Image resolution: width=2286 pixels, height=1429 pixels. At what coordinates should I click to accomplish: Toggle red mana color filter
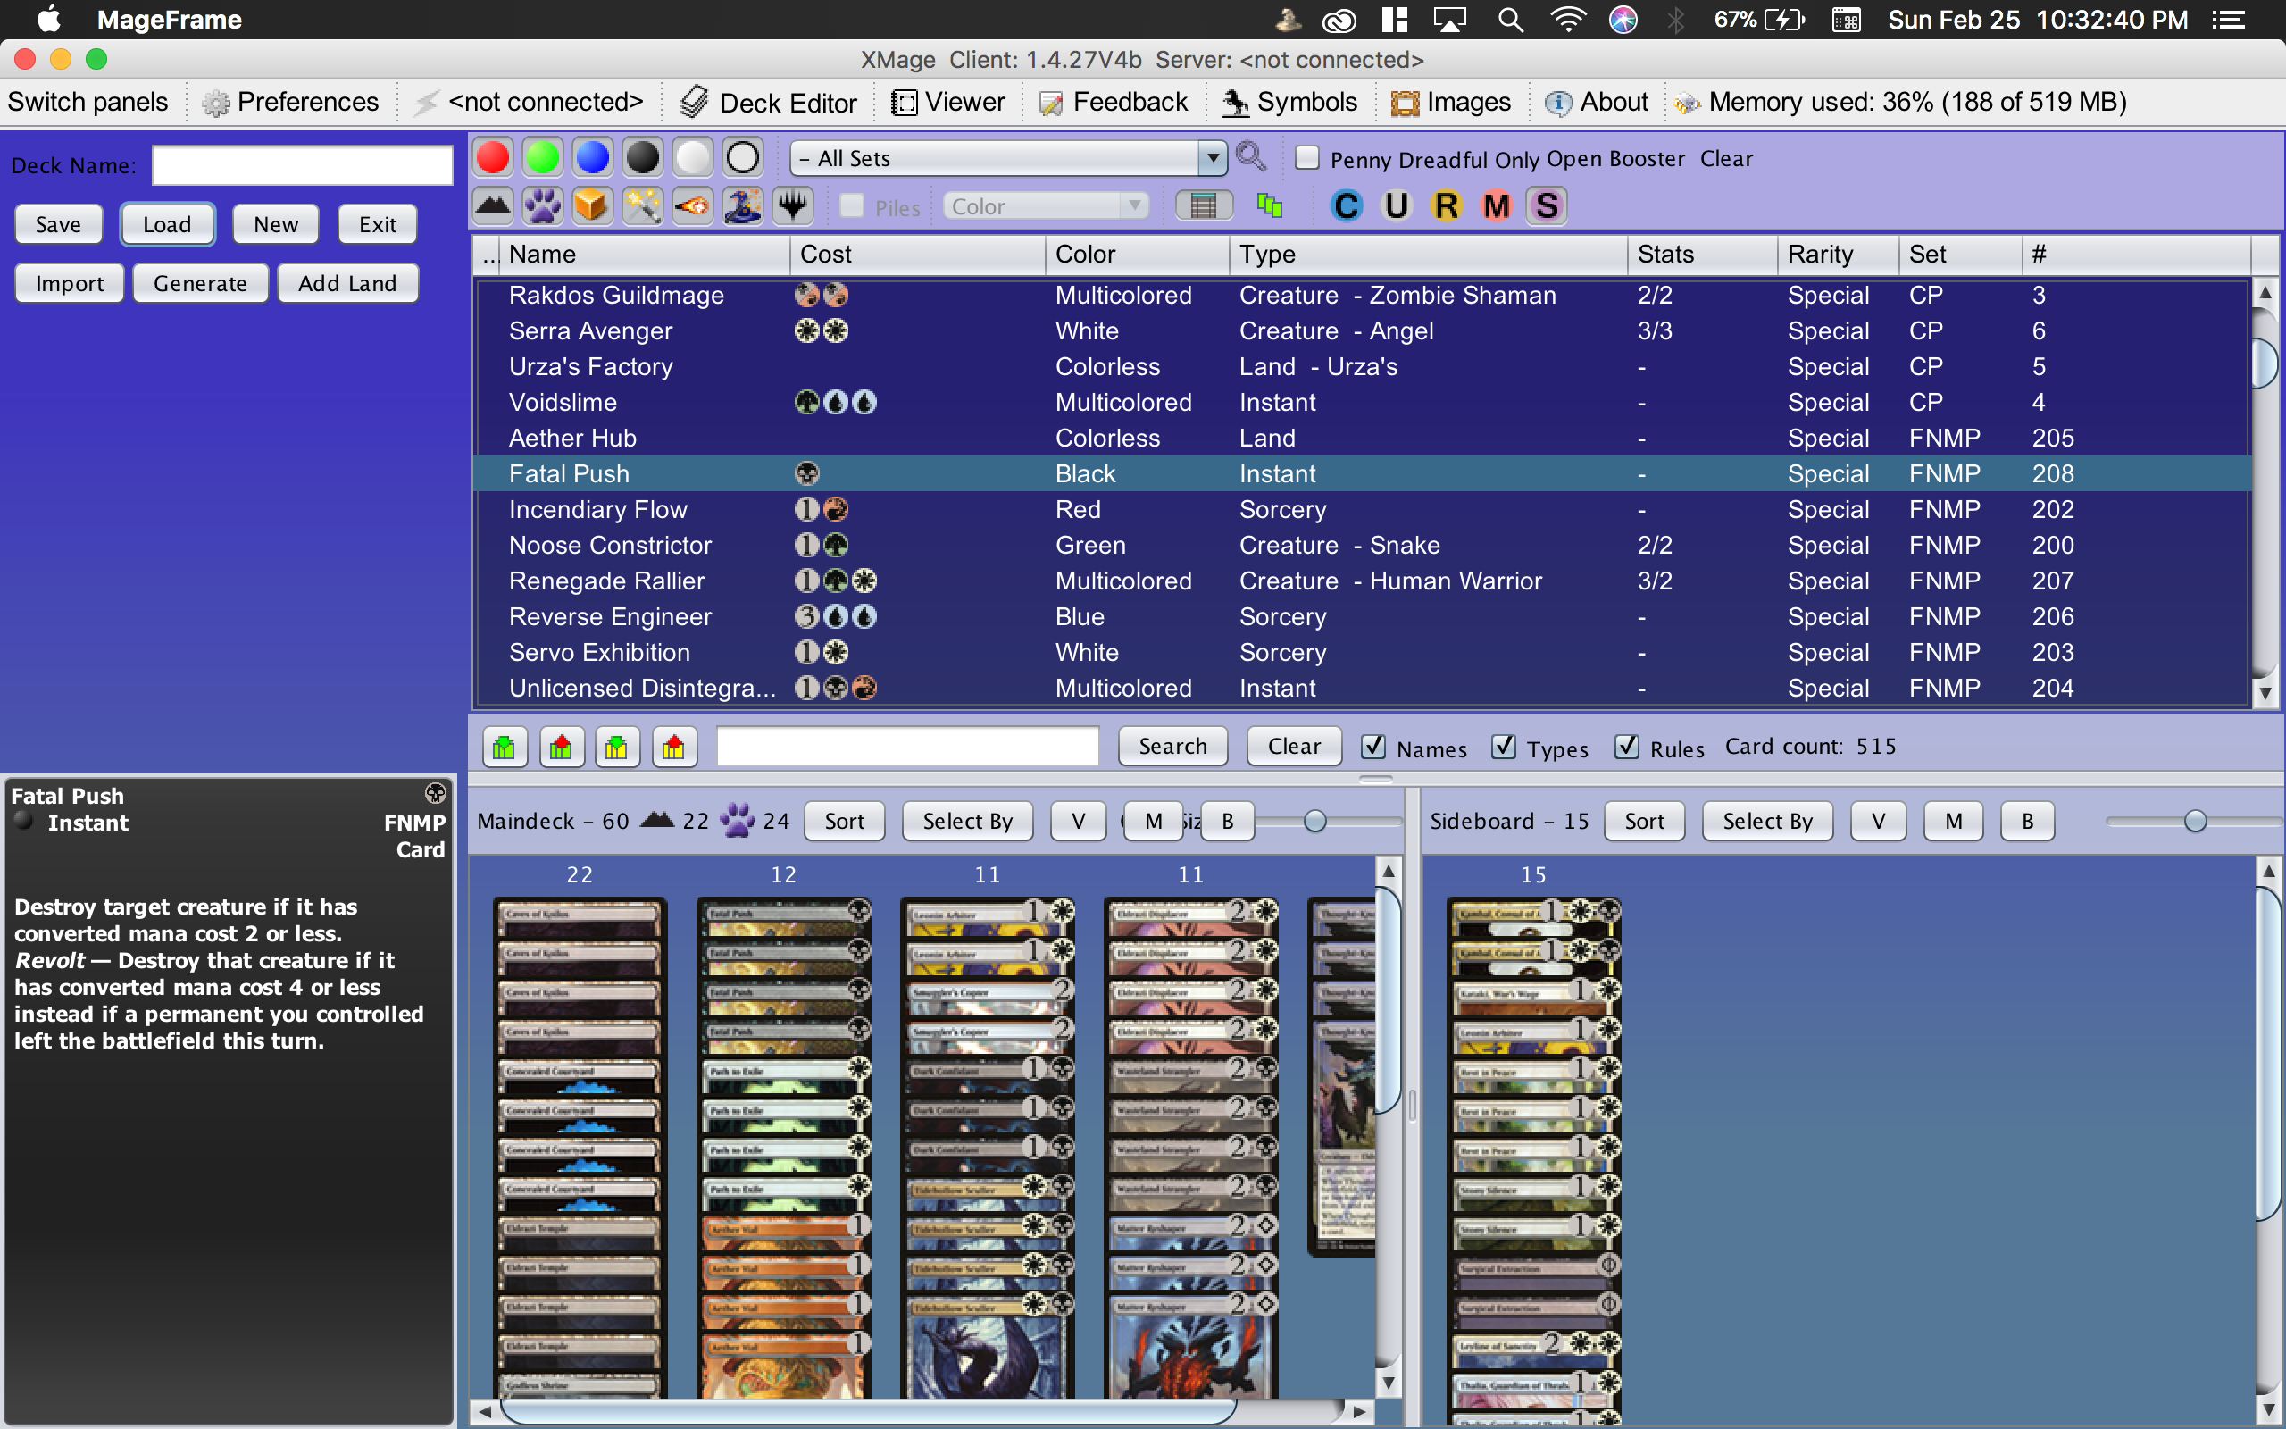pyautogui.click(x=492, y=157)
